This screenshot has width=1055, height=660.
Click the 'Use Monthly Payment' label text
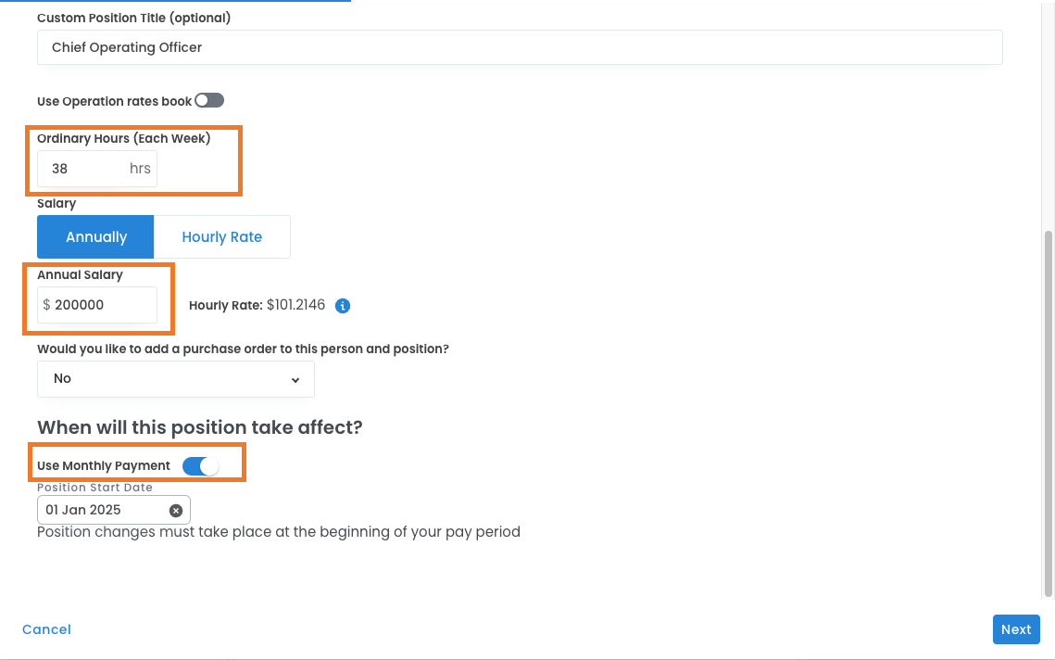pyautogui.click(x=104, y=465)
